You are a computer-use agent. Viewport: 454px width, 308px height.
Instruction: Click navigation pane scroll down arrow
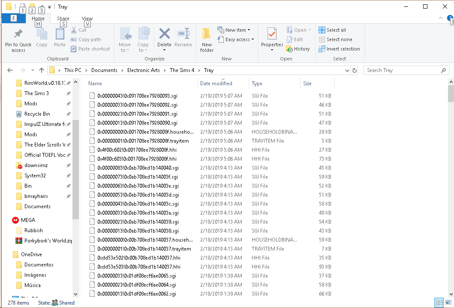[75, 294]
